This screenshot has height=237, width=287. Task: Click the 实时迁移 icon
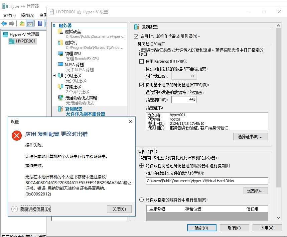[60, 76]
